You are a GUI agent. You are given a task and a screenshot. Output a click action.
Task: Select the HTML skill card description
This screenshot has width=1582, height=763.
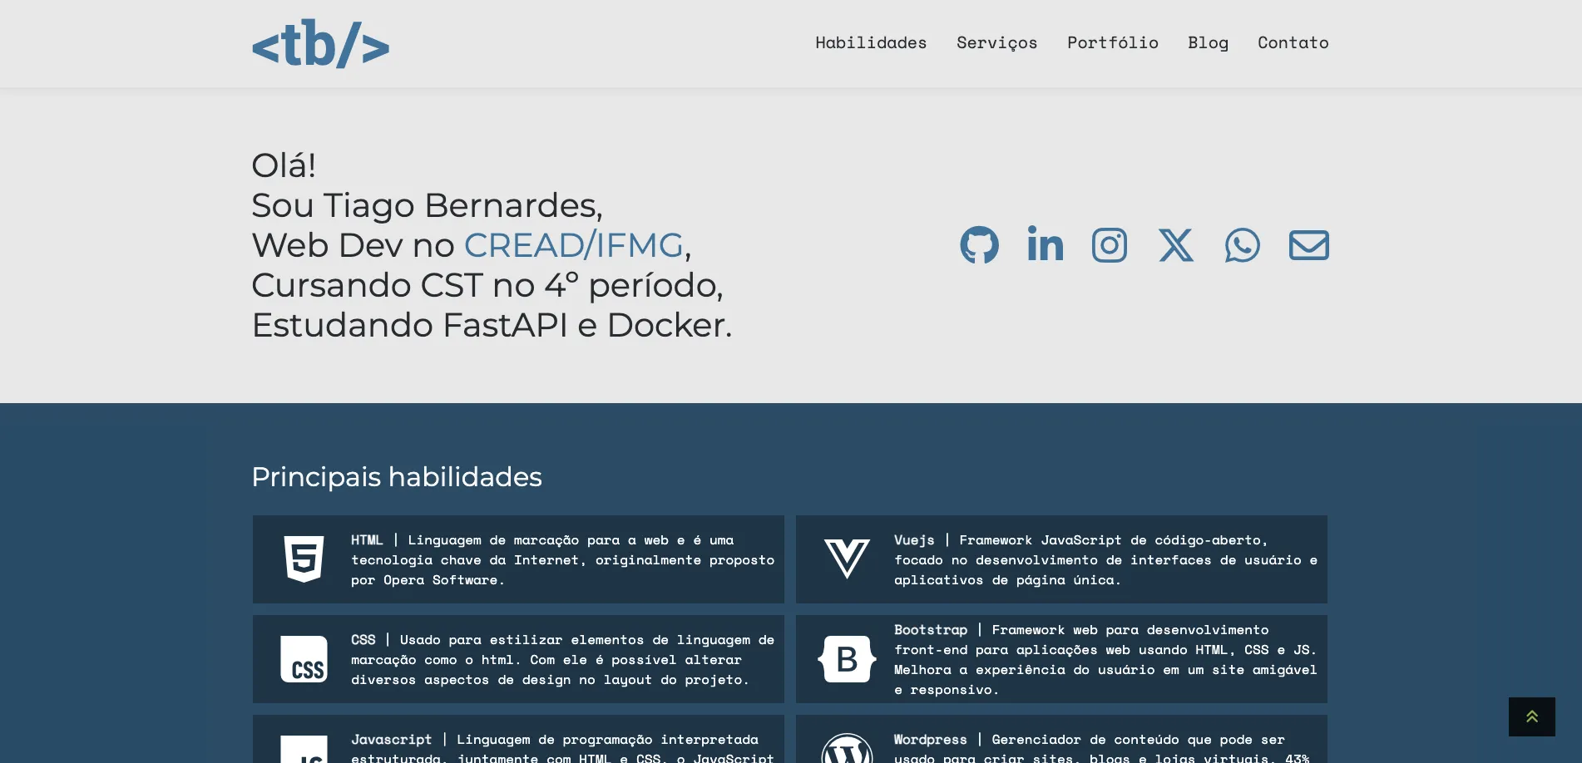click(562, 559)
